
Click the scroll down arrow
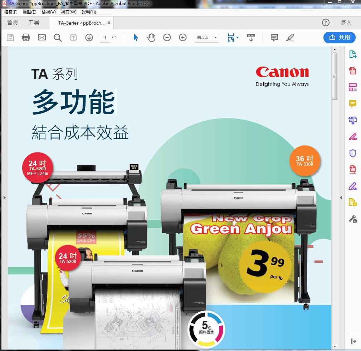click(x=335, y=346)
